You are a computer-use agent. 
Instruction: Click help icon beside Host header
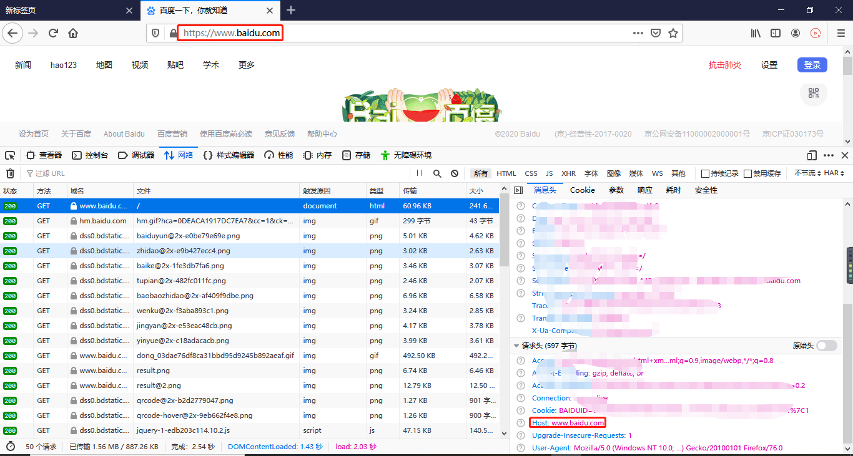tap(520, 423)
